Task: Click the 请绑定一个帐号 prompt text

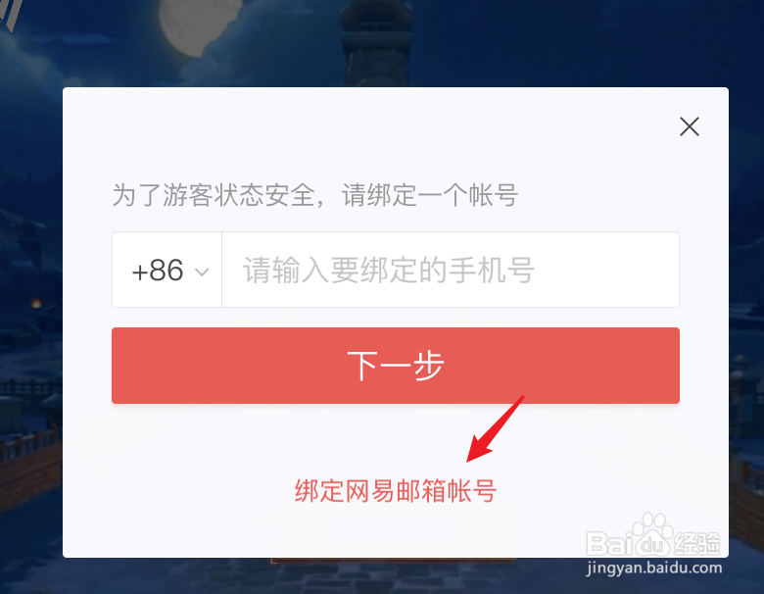Action: click(x=430, y=195)
